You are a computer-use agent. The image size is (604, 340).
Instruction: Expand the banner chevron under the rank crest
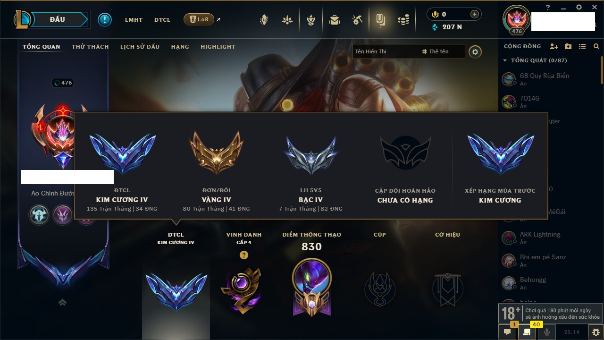coord(62,303)
